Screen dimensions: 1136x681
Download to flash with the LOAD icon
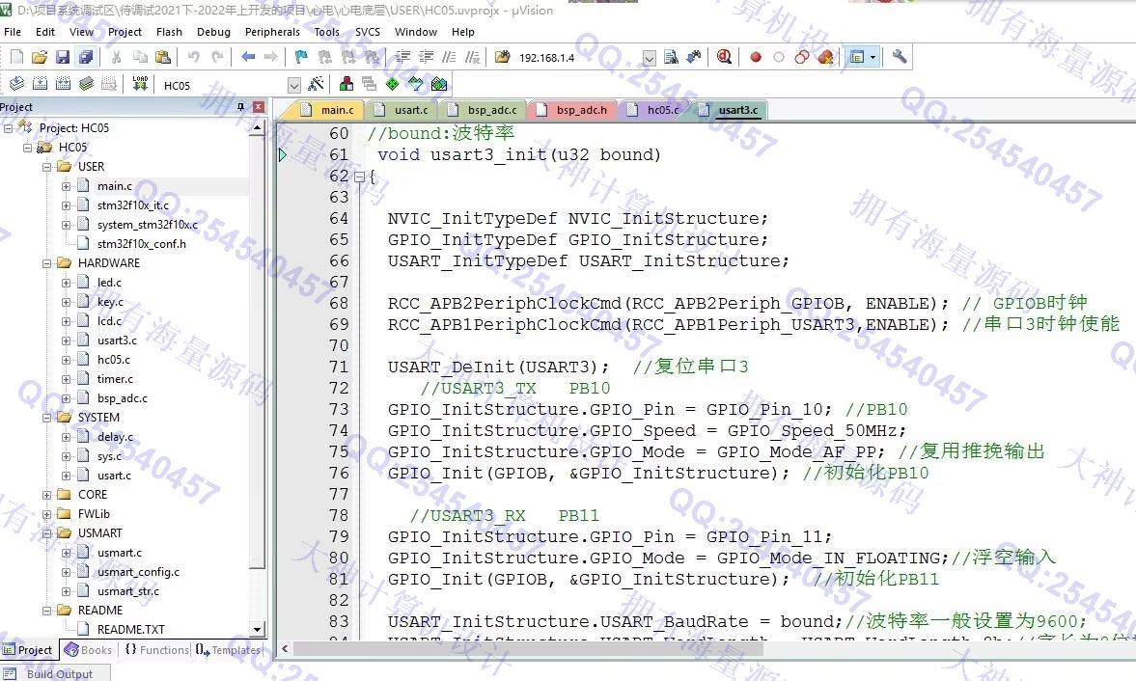click(140, 84)
